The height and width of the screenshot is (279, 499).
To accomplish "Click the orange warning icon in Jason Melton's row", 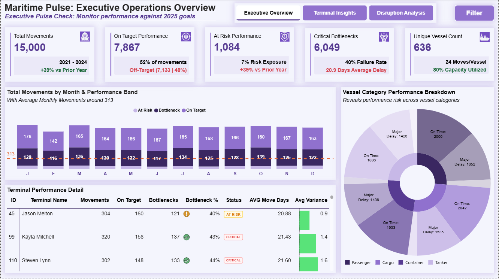I will 187,214.
